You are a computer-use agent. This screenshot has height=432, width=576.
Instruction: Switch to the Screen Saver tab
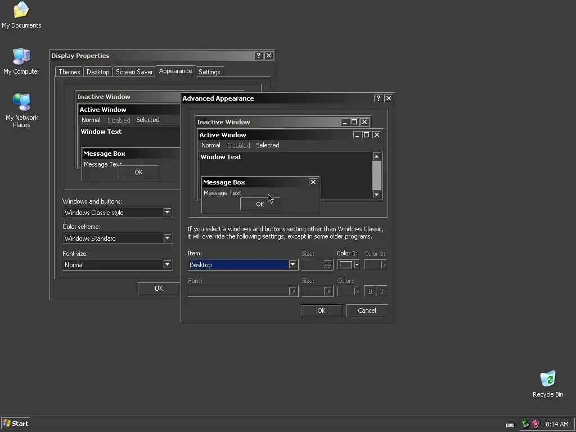coord(134,72)
